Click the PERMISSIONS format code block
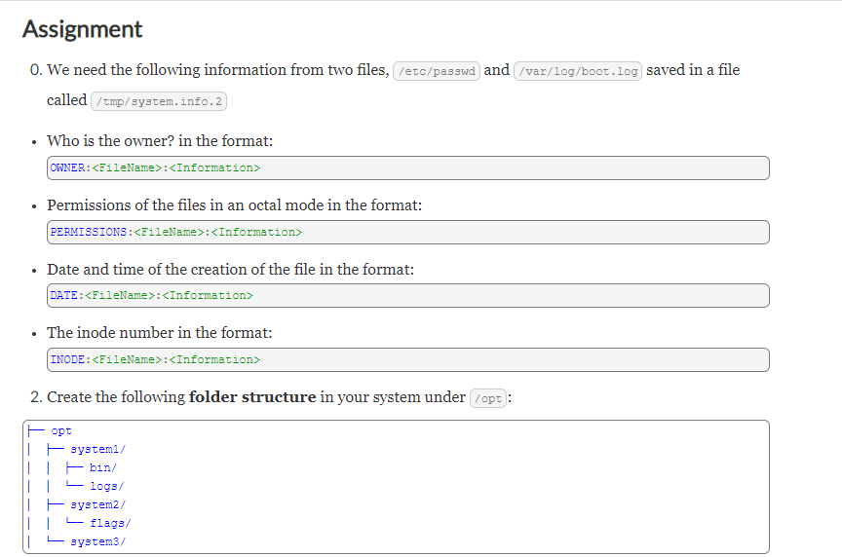842x557 pixels. (408, 233)
